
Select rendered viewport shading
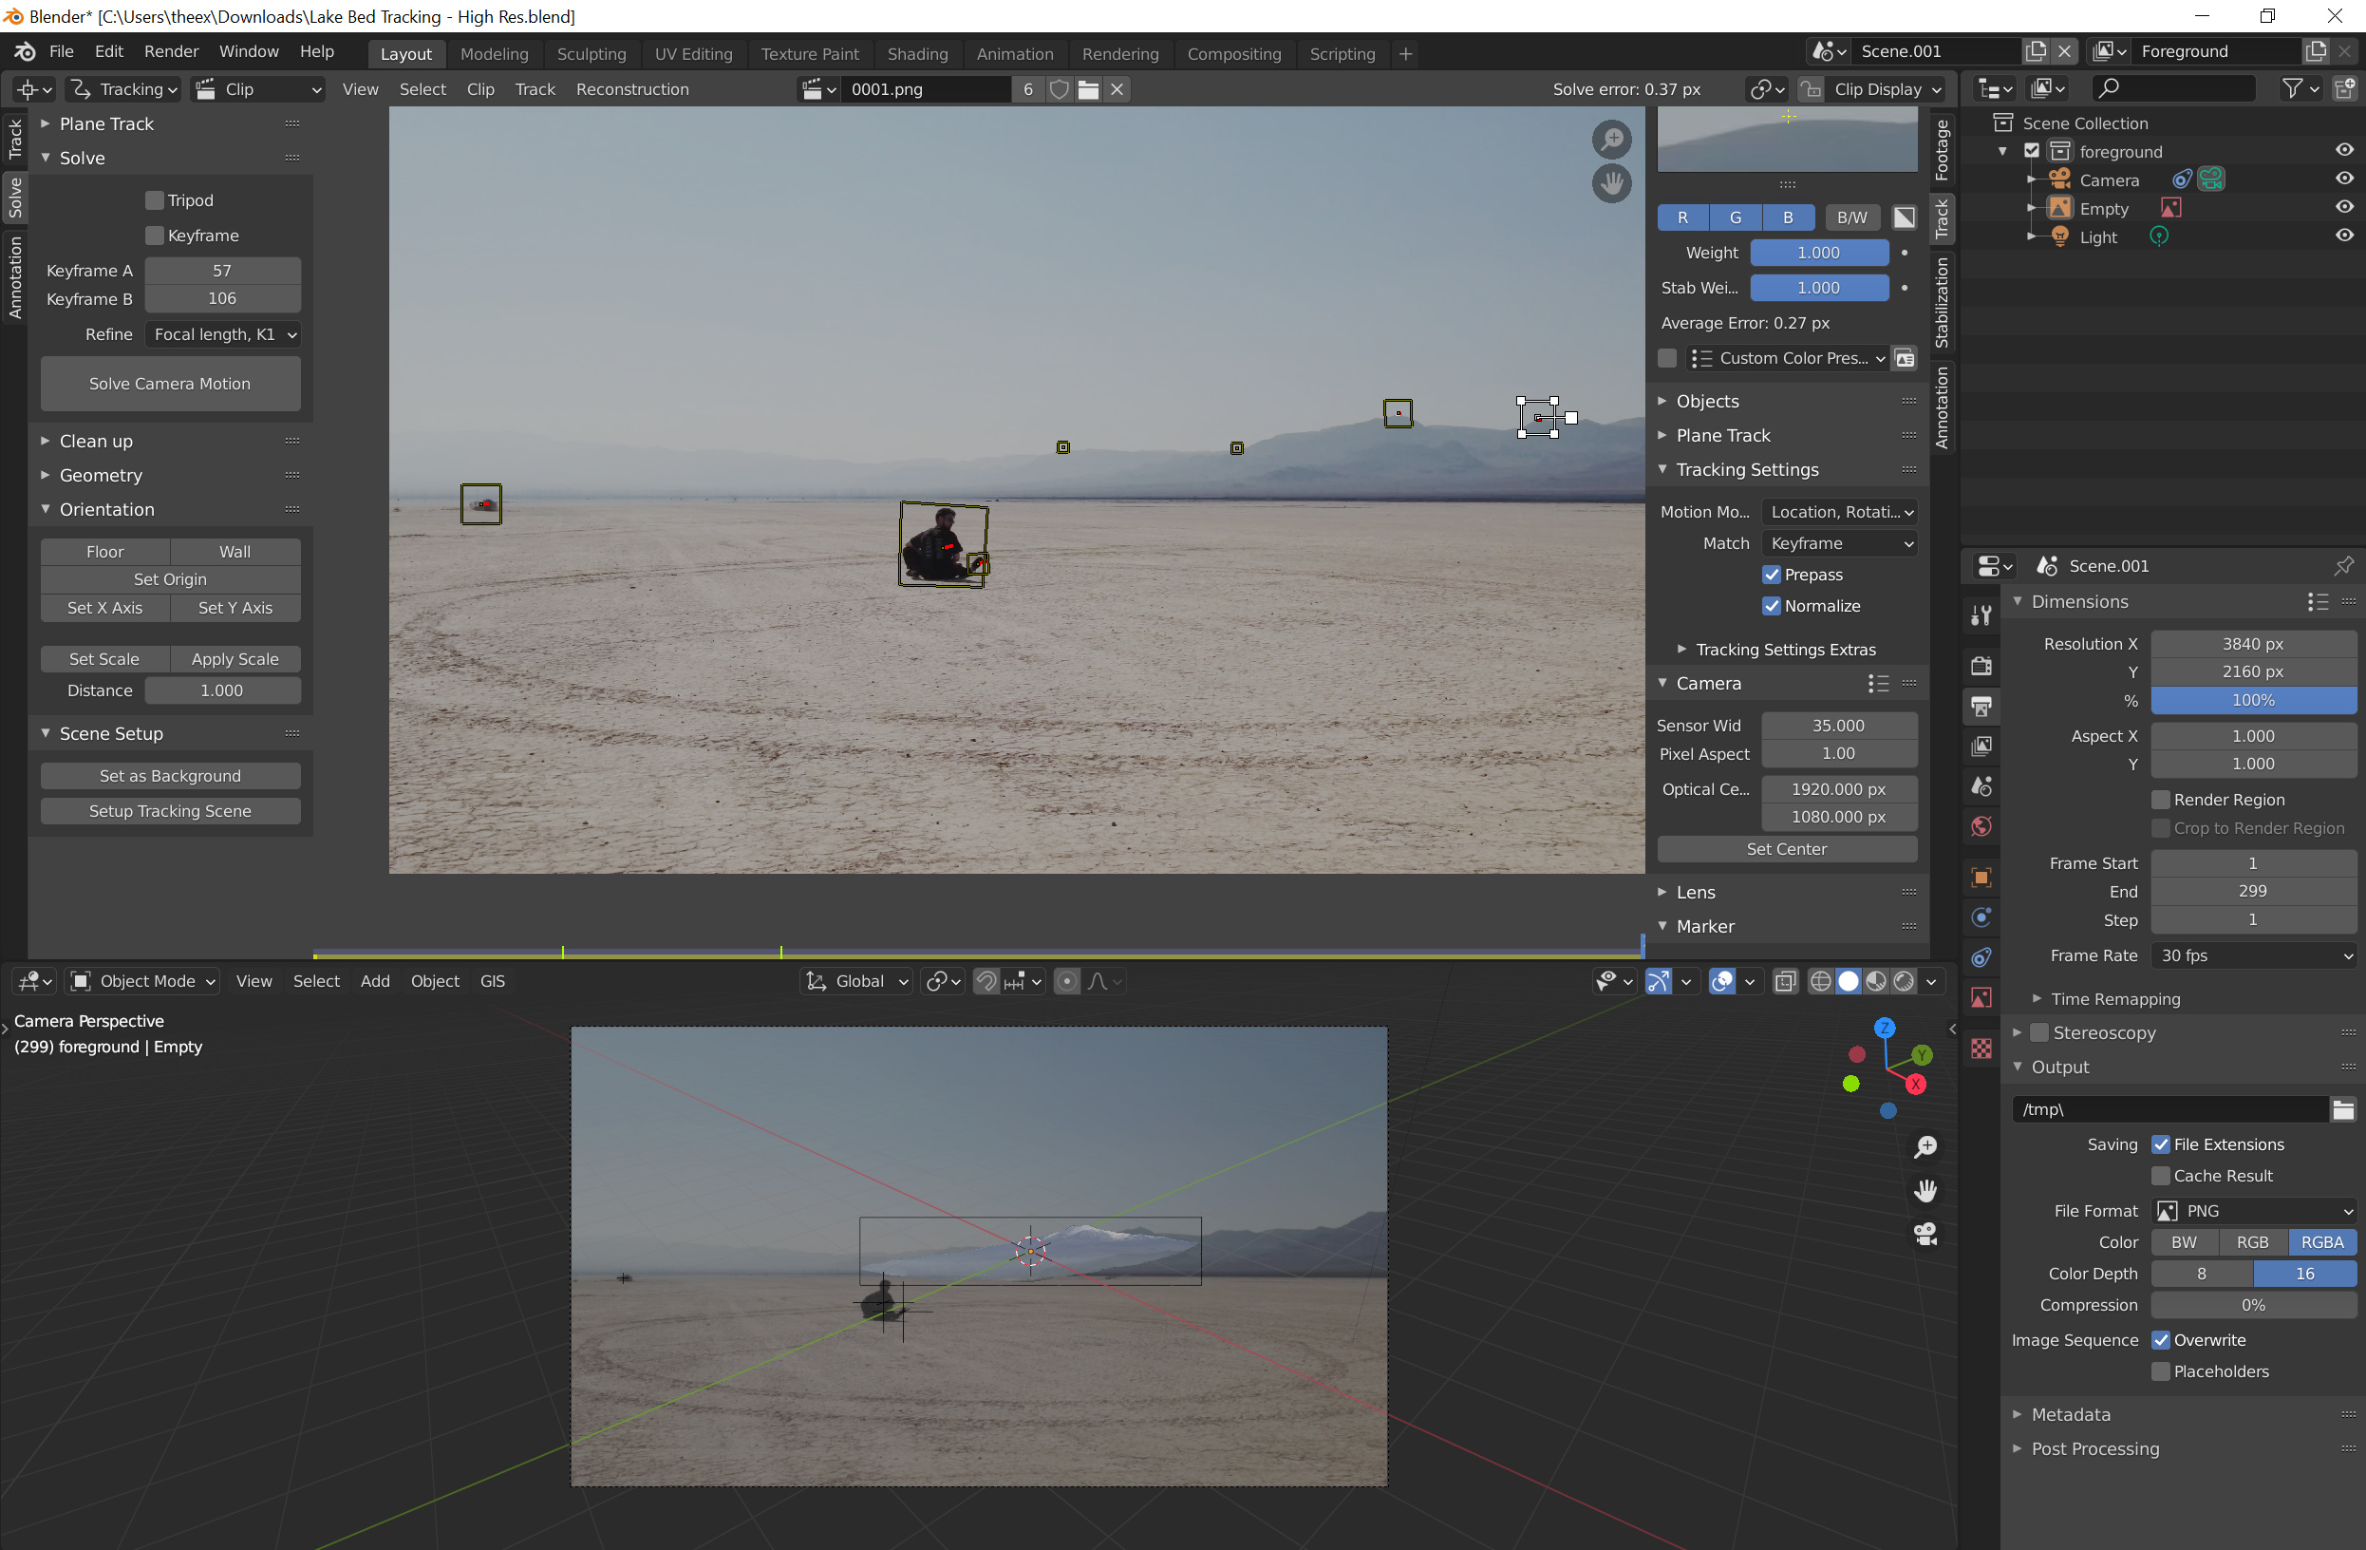1904,981
